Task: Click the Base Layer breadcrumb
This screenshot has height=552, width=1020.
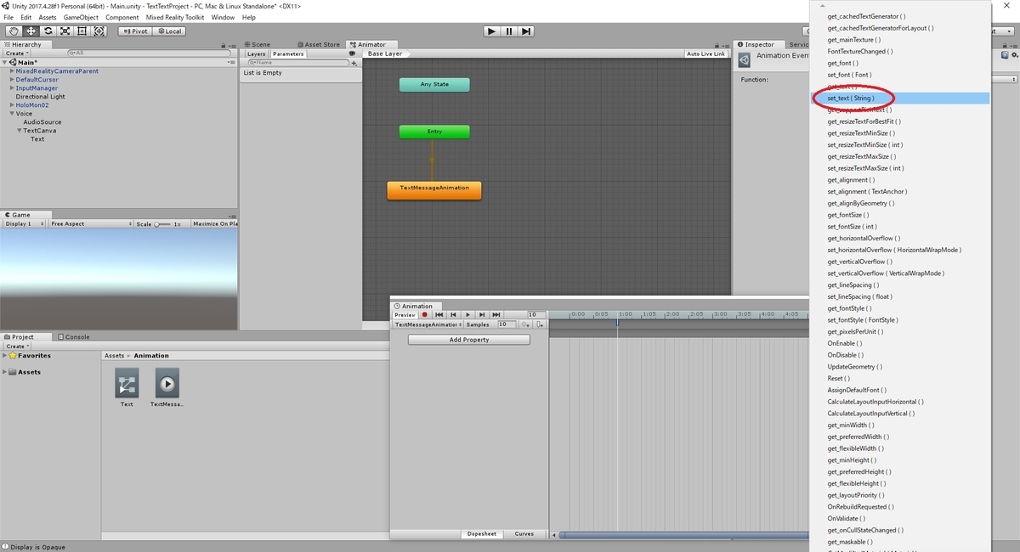Action: tap(386, 54)
